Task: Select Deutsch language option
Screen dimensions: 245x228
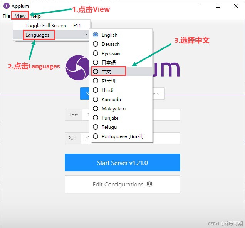Action: 121,44
